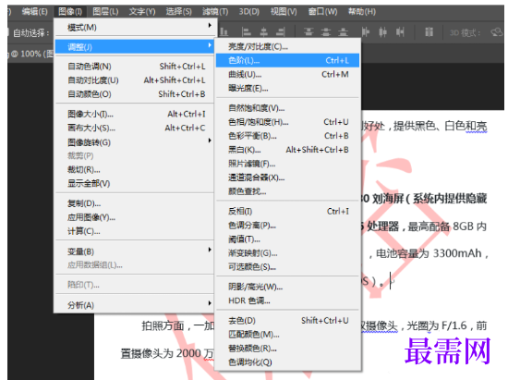Image resolution: width=508 pixels, height=380 pixels.
Task: Select 复制(D)... Duplicate command
Action: click(134, 203)
